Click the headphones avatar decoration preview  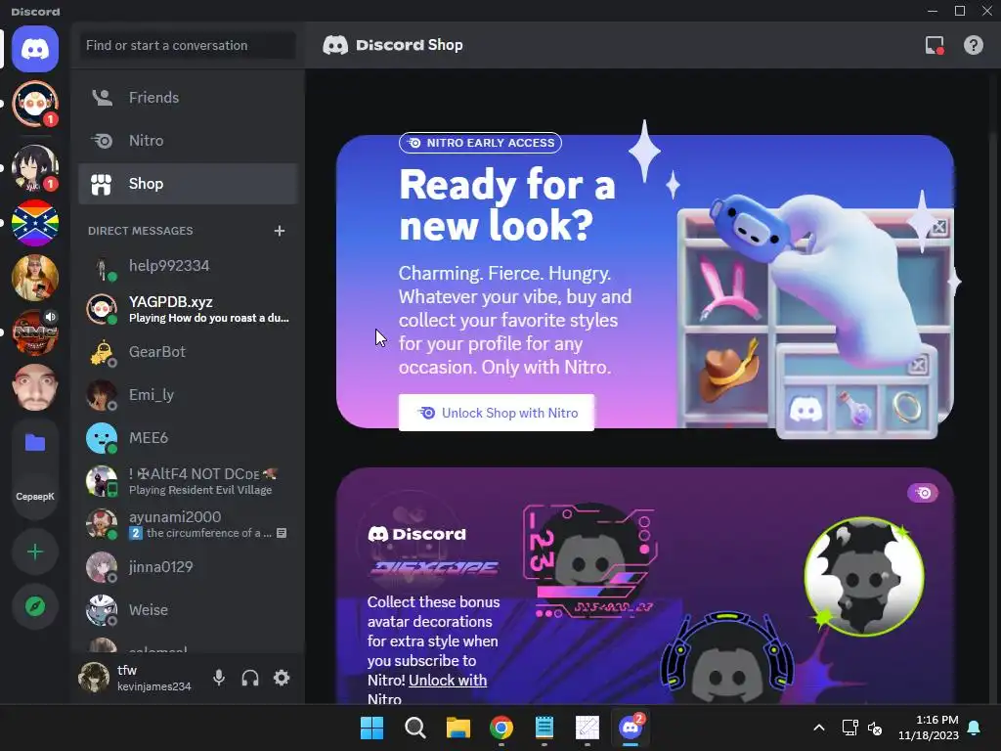coord(726,660)
